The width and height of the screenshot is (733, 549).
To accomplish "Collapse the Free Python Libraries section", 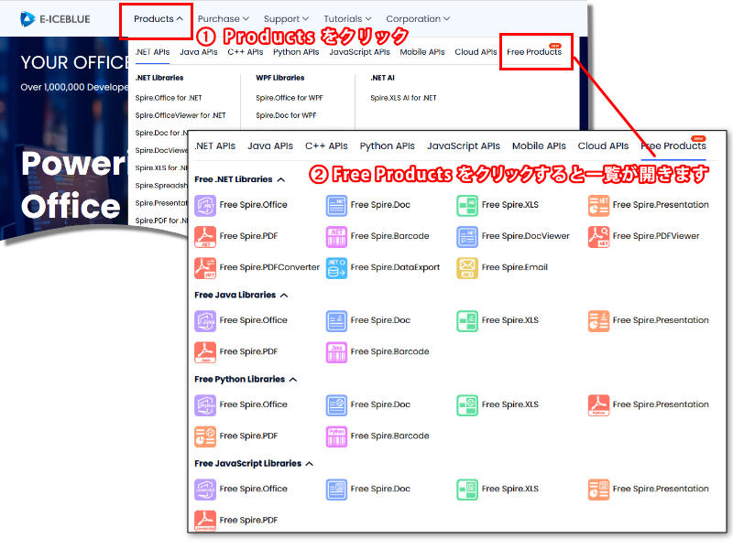I will click(292, 380).
